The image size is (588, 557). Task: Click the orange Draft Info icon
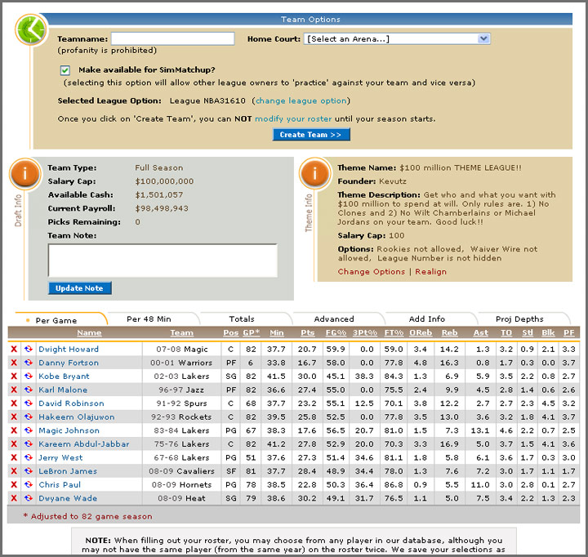pos(27,174)
